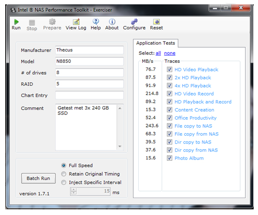This screenshot has width=258, height=215.
Task: Click the RAID level input field
Action: pyautogui.click(x=89, y=84)
